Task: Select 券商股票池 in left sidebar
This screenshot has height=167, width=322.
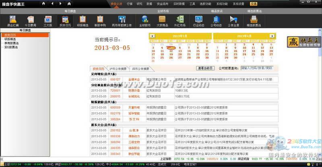Action: click(x=12, y=43)
